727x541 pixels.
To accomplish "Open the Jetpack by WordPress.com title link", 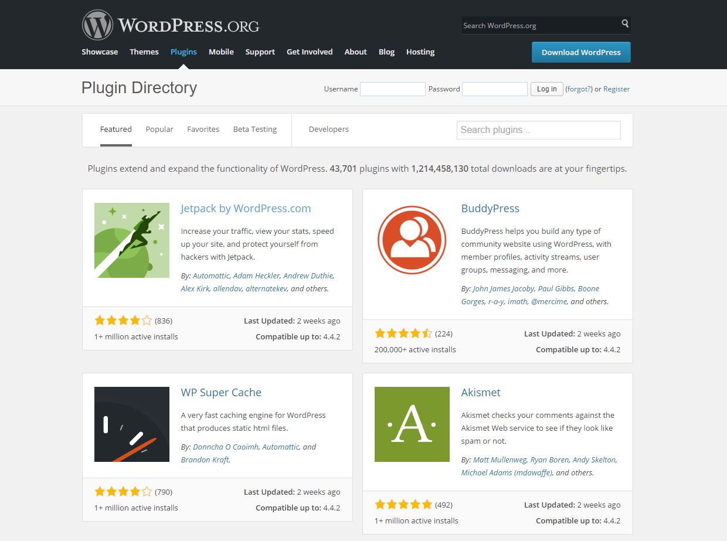I will (246, 209).
